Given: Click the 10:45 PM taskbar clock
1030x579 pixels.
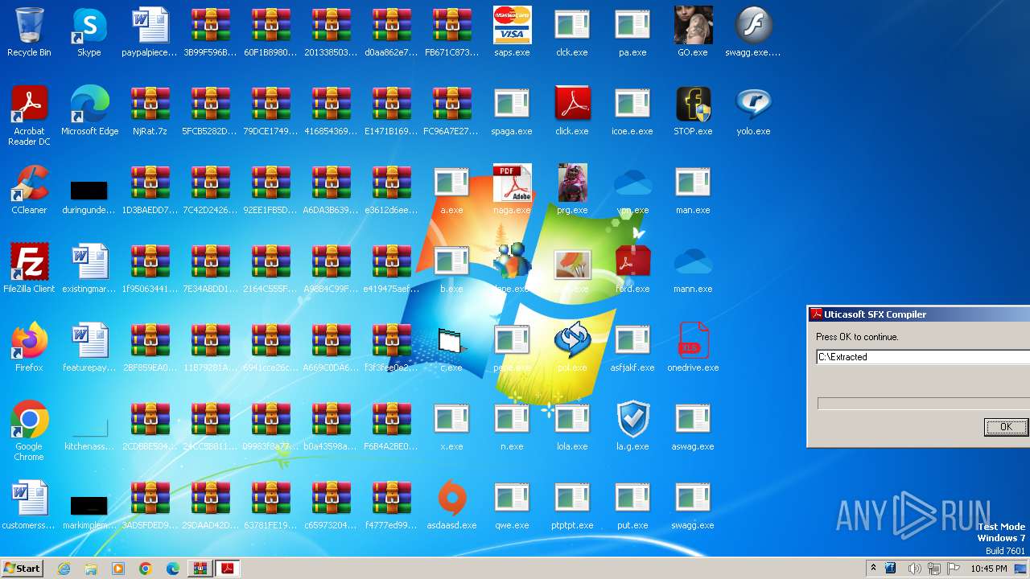Looking at the screenshot, I should pyautogui.click(x=989, y=569).
